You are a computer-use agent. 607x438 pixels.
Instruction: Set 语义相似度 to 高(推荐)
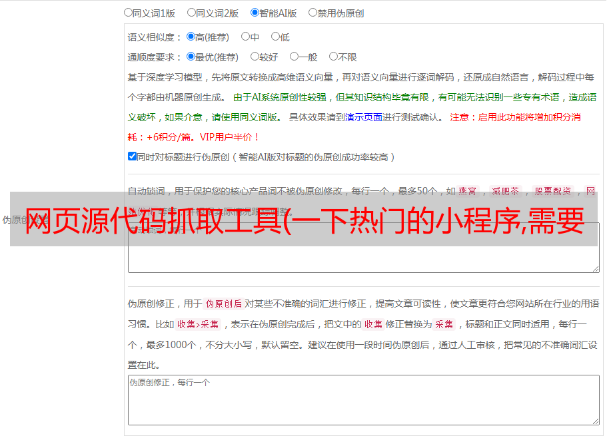point(191,37)
